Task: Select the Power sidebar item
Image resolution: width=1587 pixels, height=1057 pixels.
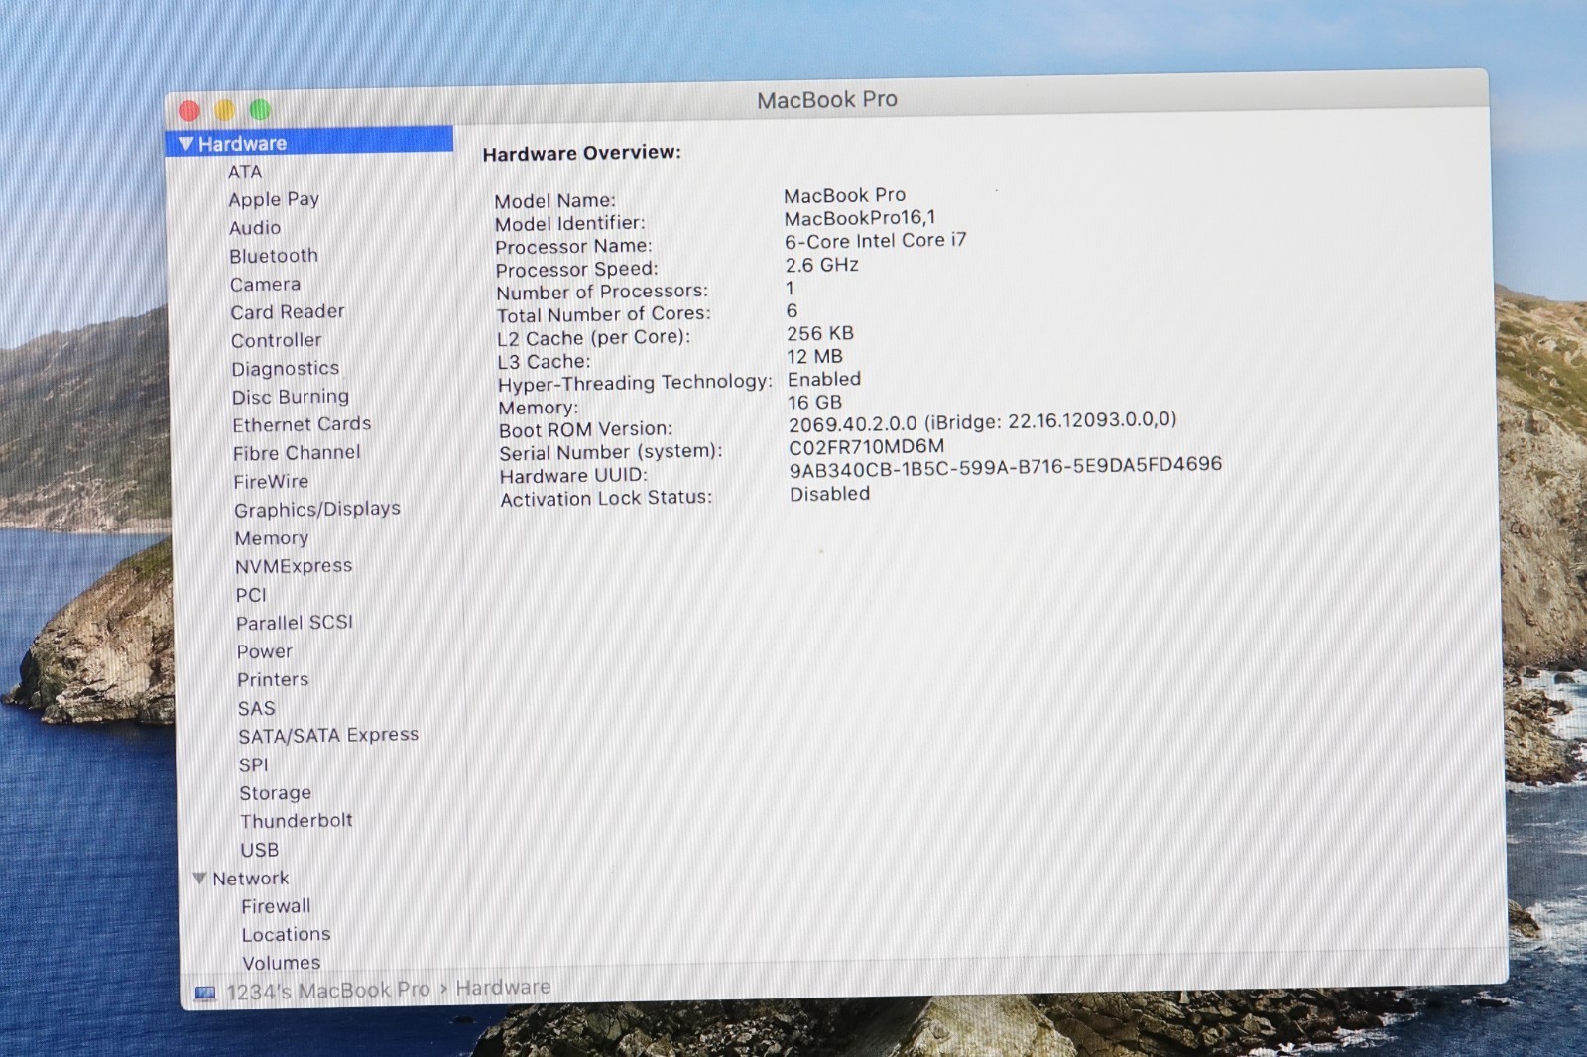Action: 265,651
